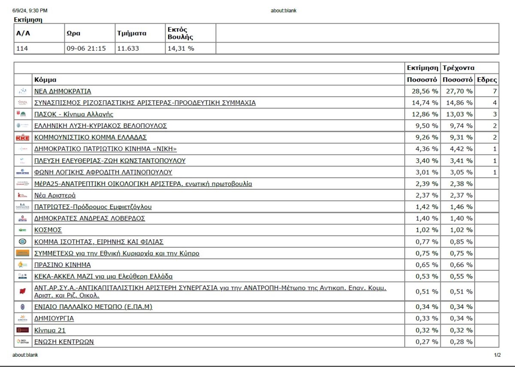This screenshot has height=367, width=515.
Task: Click the ΔΗΜΟΚΡΑΤΕΣ party logo icon
Action: click(x=23, y=218)
